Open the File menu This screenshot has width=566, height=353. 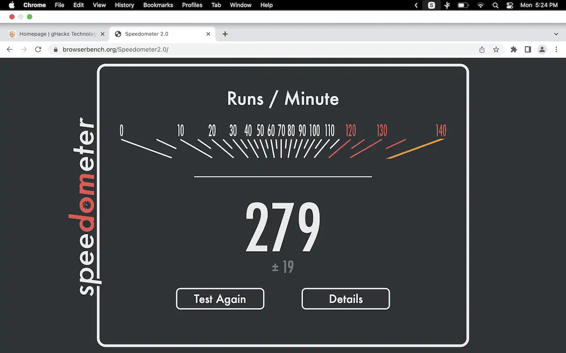point(59,5)
